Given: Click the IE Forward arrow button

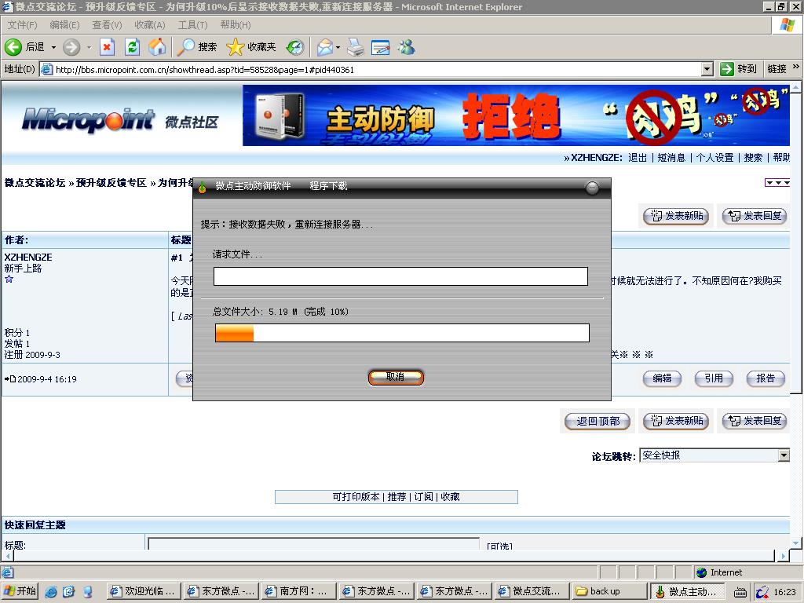Looking at the screenshot, I should [x=71, y=47].
